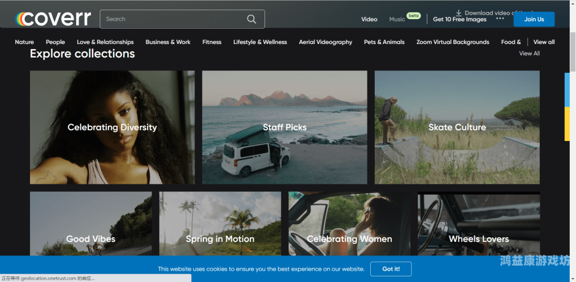This screenshot has height=282, width=576.
Task: Select the Love & Relationships category
Action: click(105, 42)
